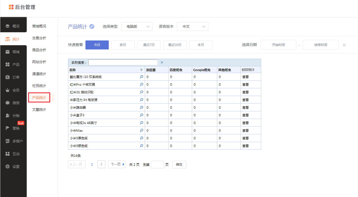View 时段统计 for 红米Pro 十核双摄 row
358x197 pixels.
(246, 85)
